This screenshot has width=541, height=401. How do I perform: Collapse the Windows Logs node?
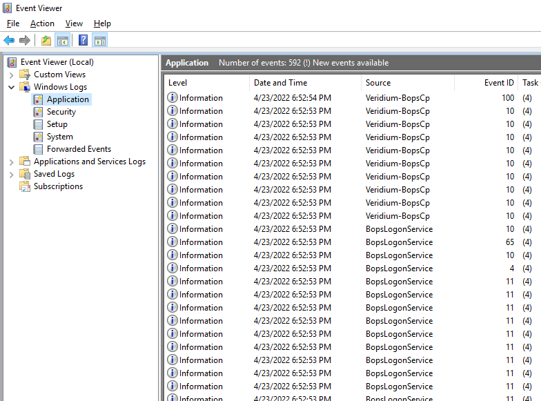(12, 87)
